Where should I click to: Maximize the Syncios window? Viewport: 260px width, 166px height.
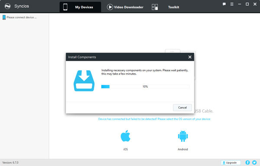tap(247, 4)
